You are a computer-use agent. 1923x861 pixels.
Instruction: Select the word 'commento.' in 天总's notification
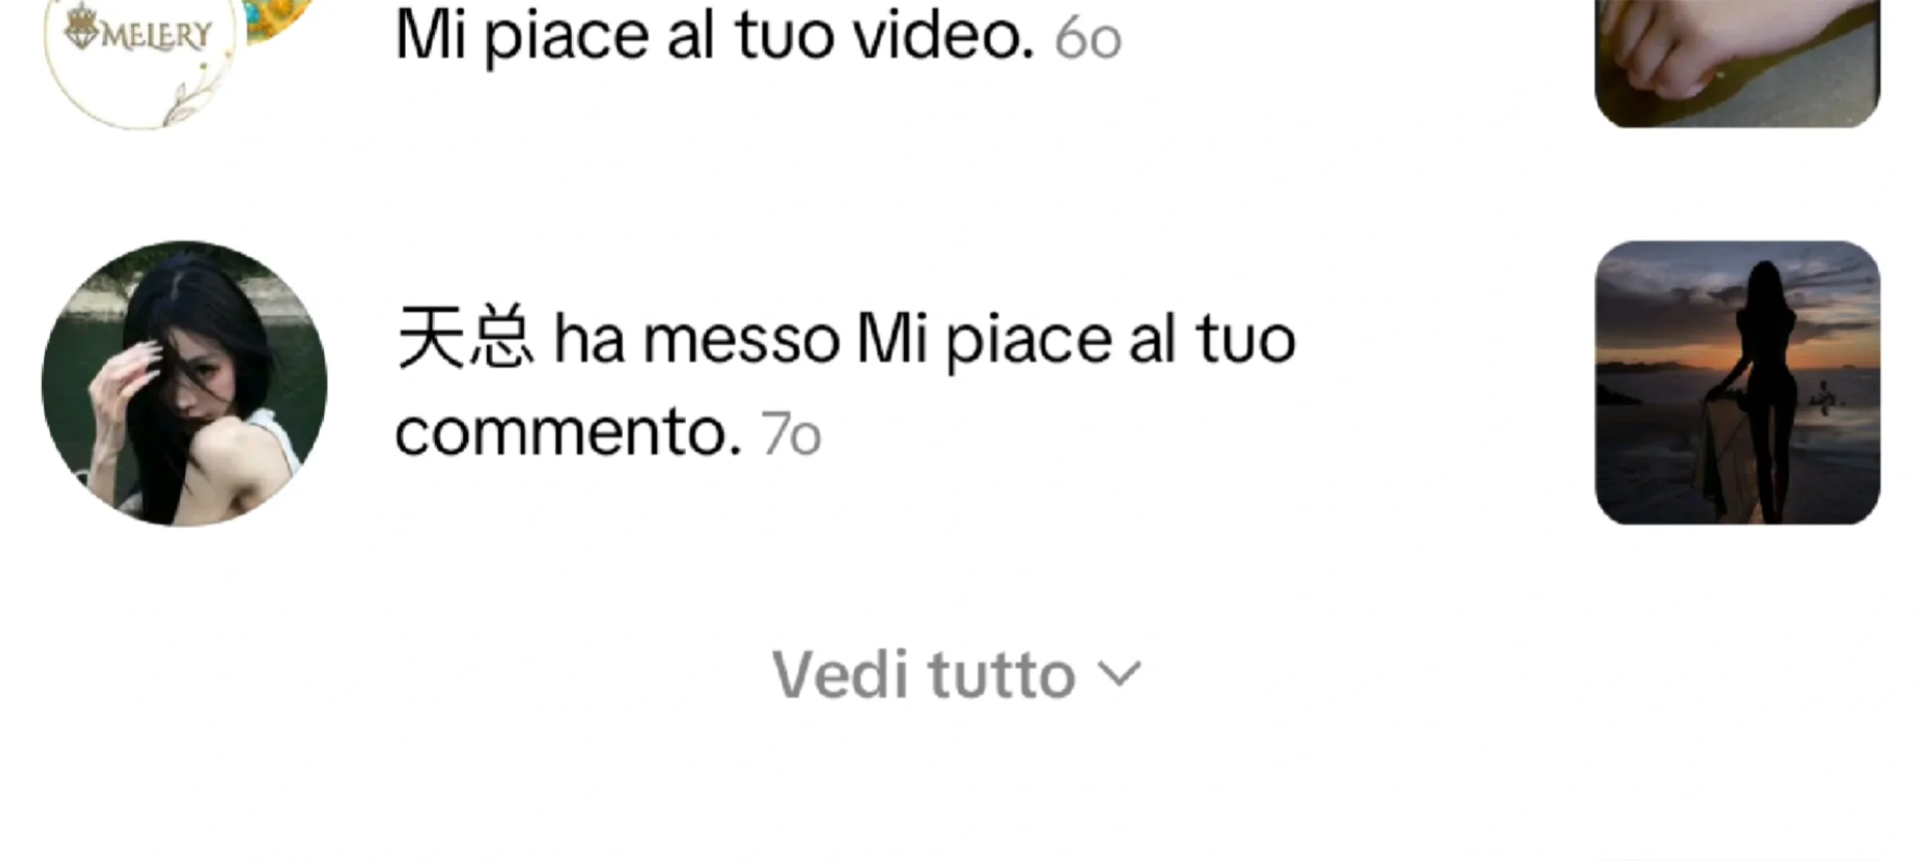[x=568, y=433]
